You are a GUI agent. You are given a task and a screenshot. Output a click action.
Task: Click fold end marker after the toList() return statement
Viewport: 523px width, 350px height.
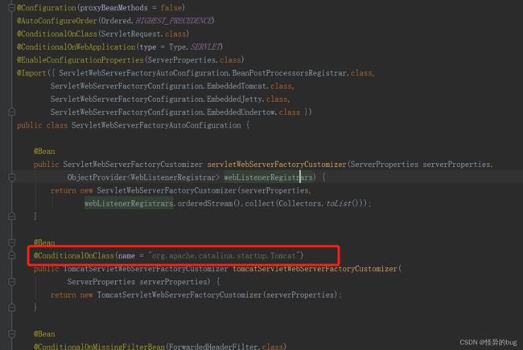click(x=11, y=217)
